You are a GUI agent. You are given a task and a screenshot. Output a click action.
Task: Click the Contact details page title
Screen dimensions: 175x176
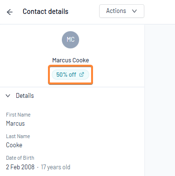pyautogui.click(x=46, y=12)
